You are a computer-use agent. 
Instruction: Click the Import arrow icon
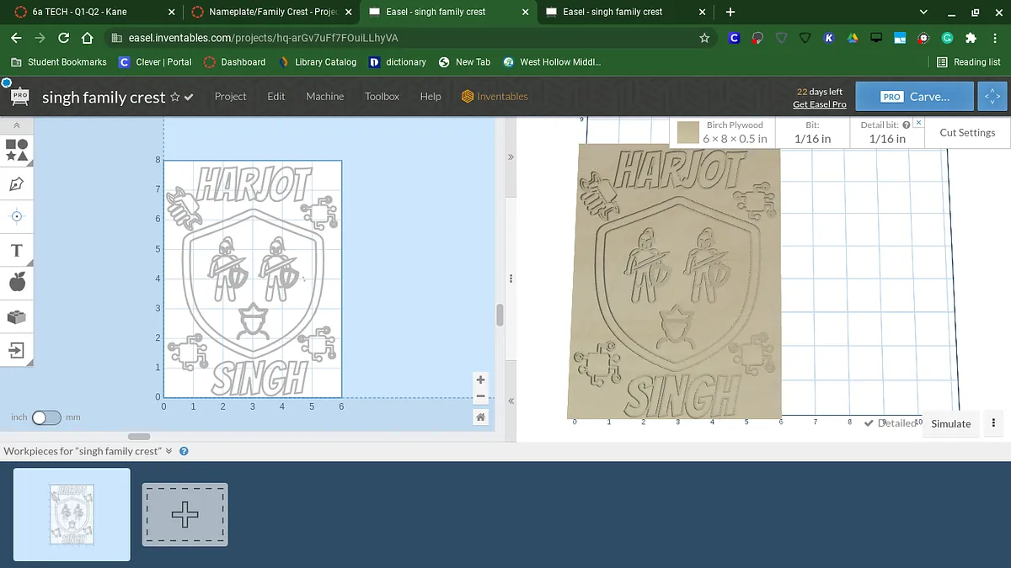17,350
